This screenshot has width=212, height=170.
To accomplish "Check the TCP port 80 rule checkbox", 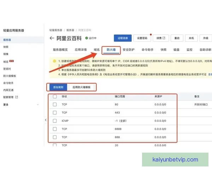I will point(55,104).
